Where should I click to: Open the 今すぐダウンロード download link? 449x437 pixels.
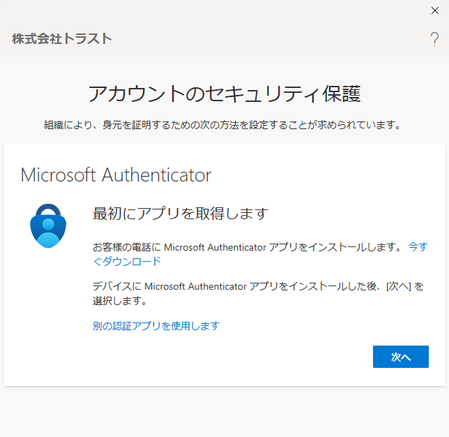click(127, 261)
